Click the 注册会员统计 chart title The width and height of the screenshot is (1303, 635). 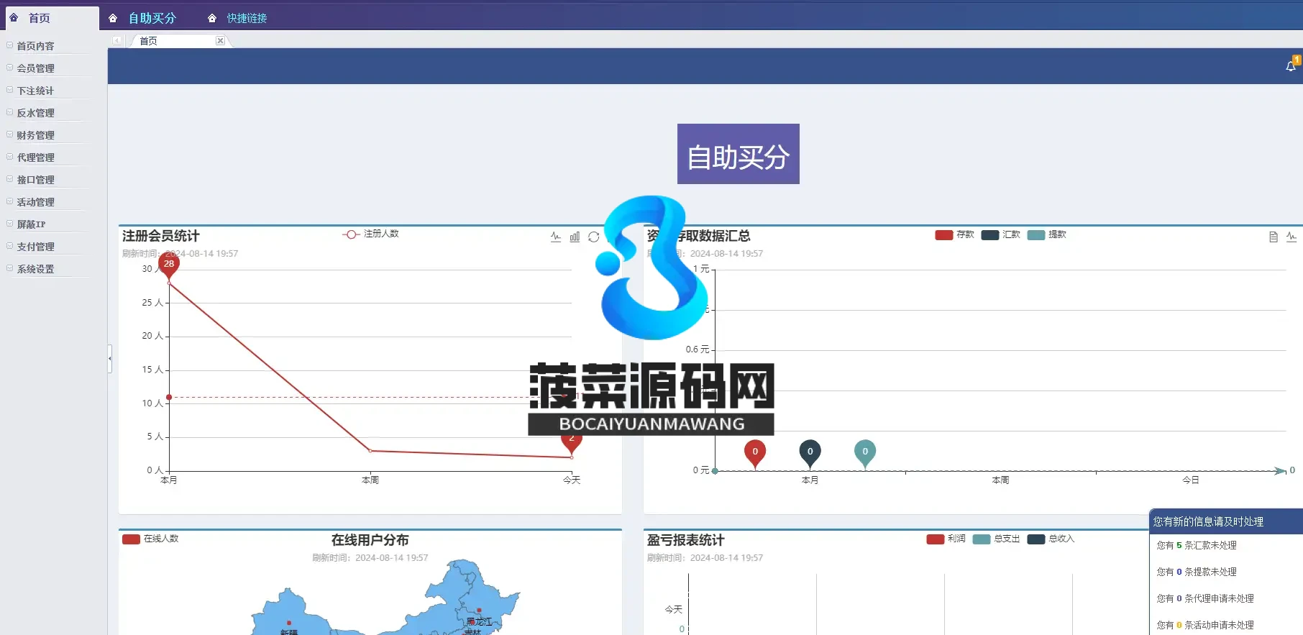pos(161,236)
